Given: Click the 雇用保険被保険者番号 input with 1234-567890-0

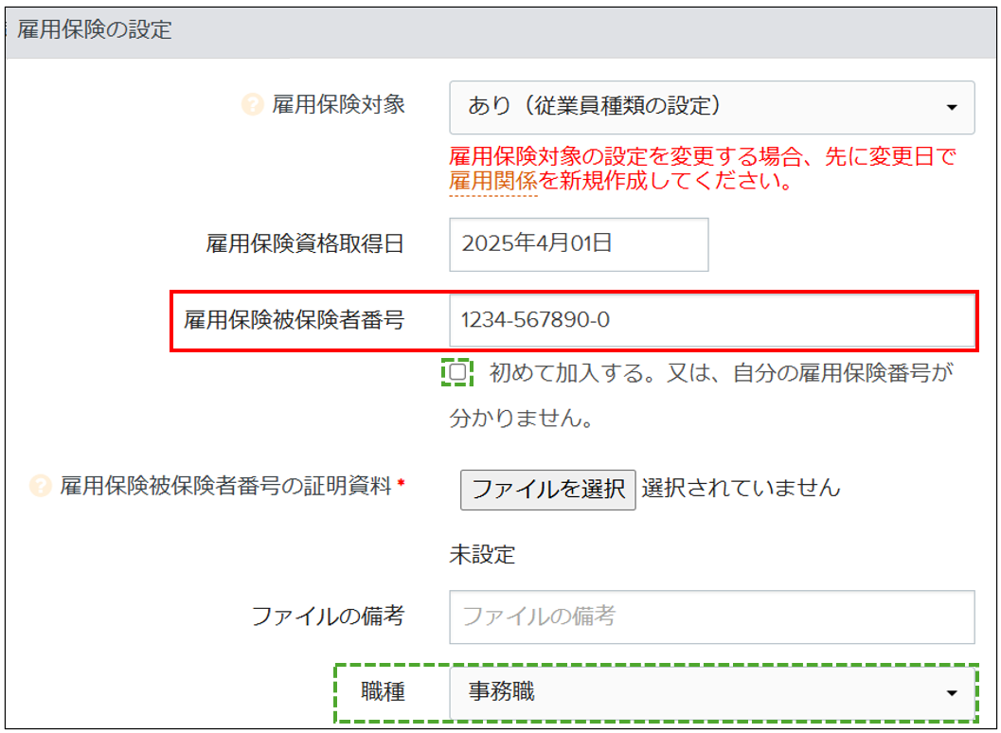Looking at the screenshot, I should [x=710, y=321].
